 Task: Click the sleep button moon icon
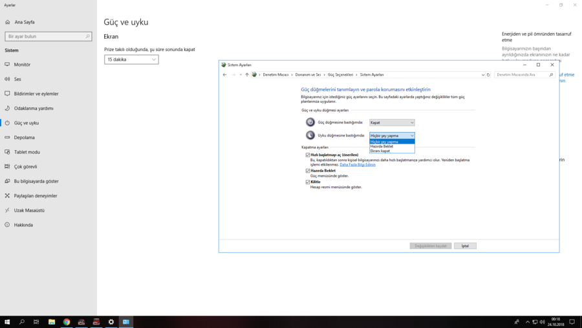point(310,135)
